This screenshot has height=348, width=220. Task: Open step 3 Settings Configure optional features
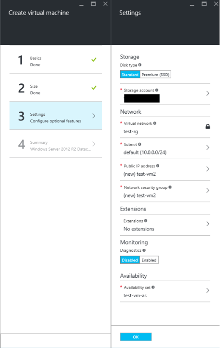[x=55, y=116]
